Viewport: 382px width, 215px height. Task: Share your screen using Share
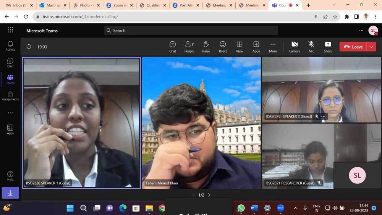[x=328, y=47]
